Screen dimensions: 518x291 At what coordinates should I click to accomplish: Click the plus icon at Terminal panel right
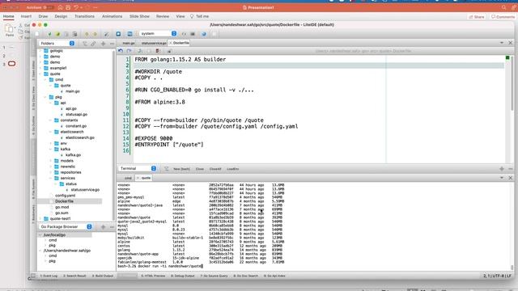pos(502,169)
